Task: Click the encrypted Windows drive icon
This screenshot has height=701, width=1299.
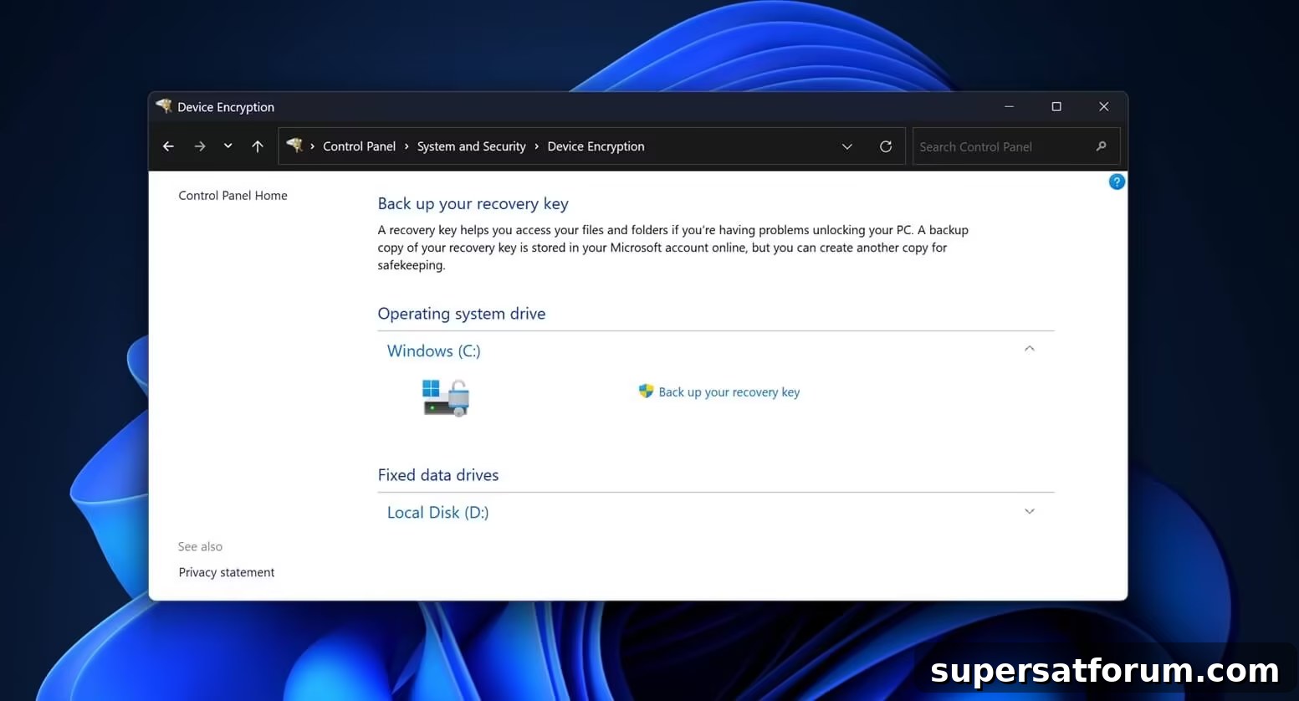Action: 446,397
